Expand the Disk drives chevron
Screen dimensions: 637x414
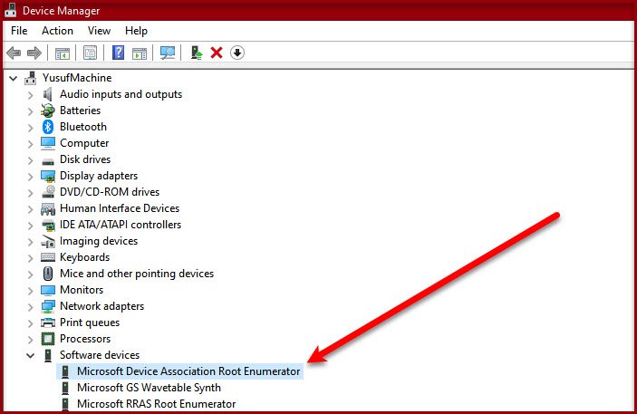tap(31, 160)
